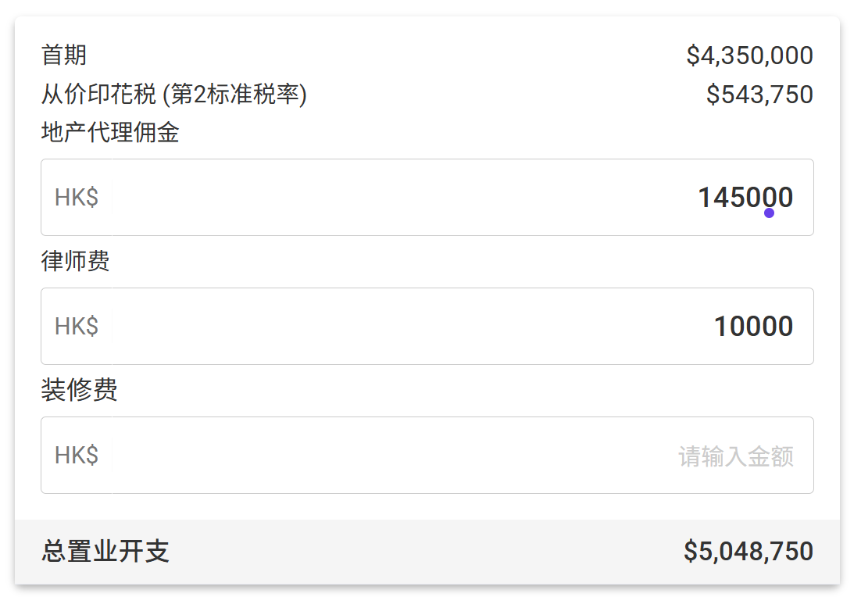Focus the 律师费 input showing 10000
861x597 pixels.
753,327
